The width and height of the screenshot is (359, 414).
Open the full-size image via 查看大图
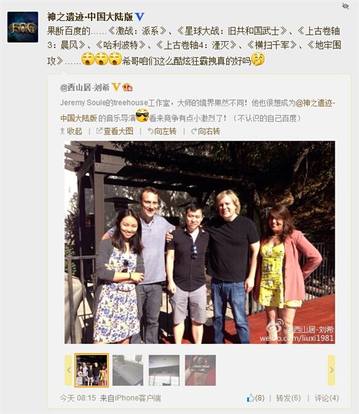point(115,131)
